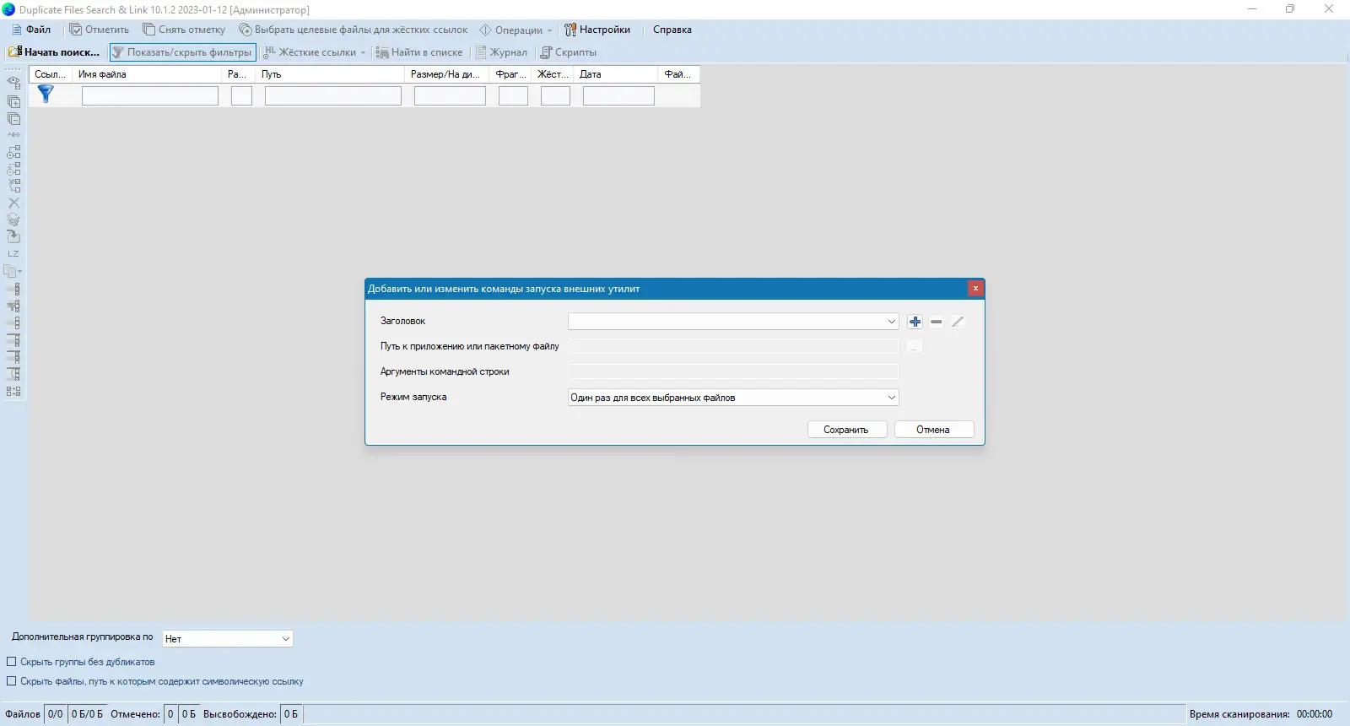Sort by Имя файла column header
This screenshot has height=726, width=1350.
[x=146, y=74]
